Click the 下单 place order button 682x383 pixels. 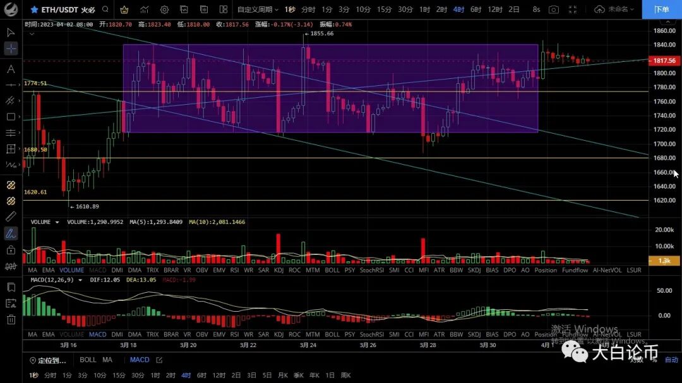point(662,9)
